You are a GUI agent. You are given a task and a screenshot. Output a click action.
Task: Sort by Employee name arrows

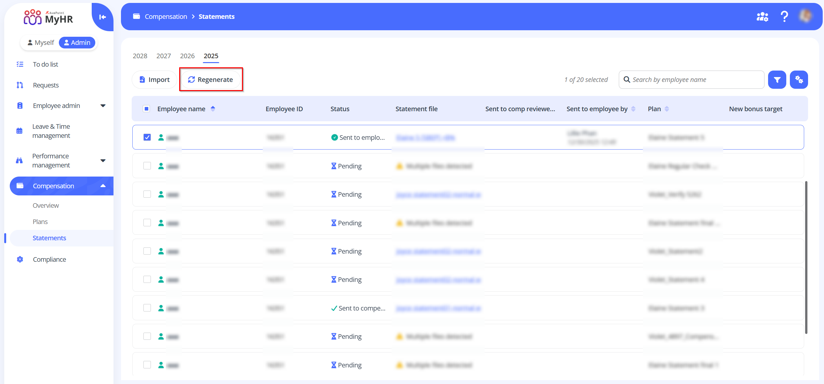[x=213, y=109]
